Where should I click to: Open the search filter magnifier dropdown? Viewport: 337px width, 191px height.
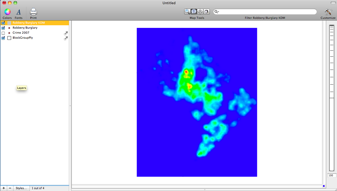[x=217, y=12]
